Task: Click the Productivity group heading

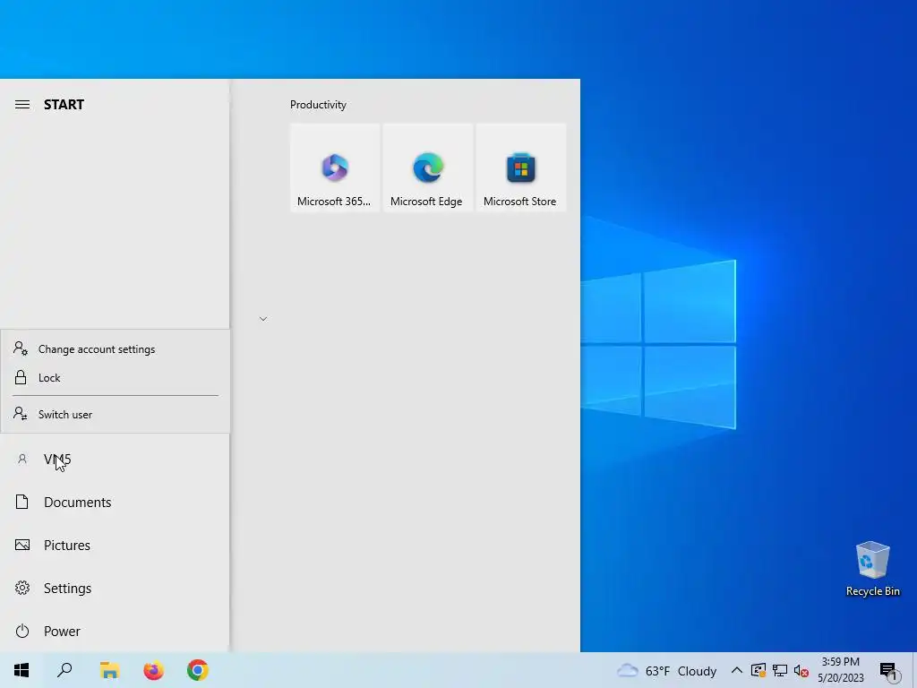Action: point(318,105)
